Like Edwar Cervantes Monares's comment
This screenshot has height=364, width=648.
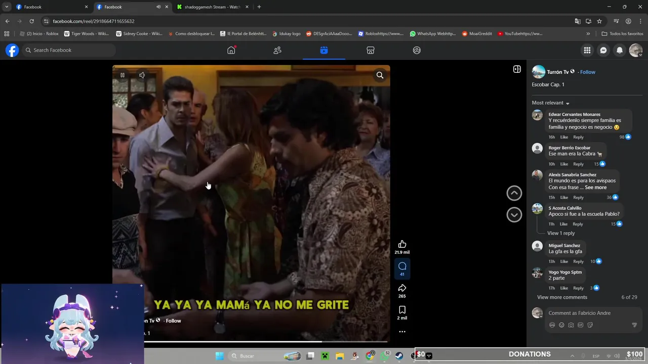pos(564,137)
